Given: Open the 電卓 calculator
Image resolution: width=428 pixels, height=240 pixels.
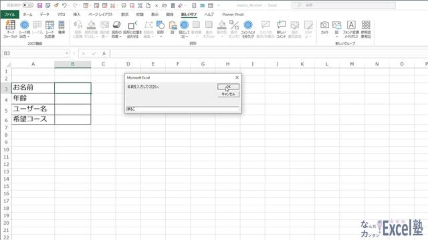Looking at the screenshot, I should (x=62, y=27).
